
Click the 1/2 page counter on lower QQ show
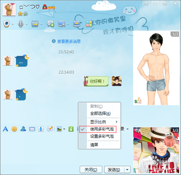click(175, 130)
